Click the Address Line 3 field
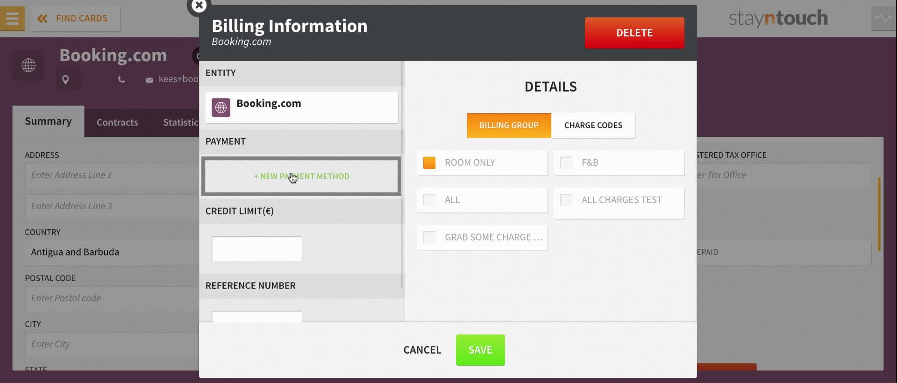Screen dimensions: 897x383 112,206
